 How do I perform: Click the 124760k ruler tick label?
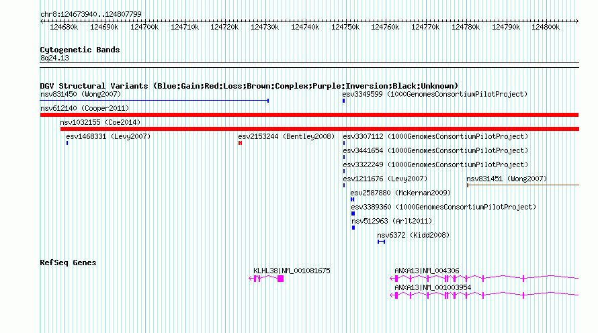click(x=385, y=27)
